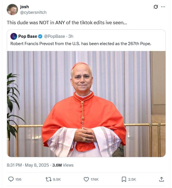Open the three-dot more options menu
The height and width of the screenshot is (188, 172).
click(163, 7)
